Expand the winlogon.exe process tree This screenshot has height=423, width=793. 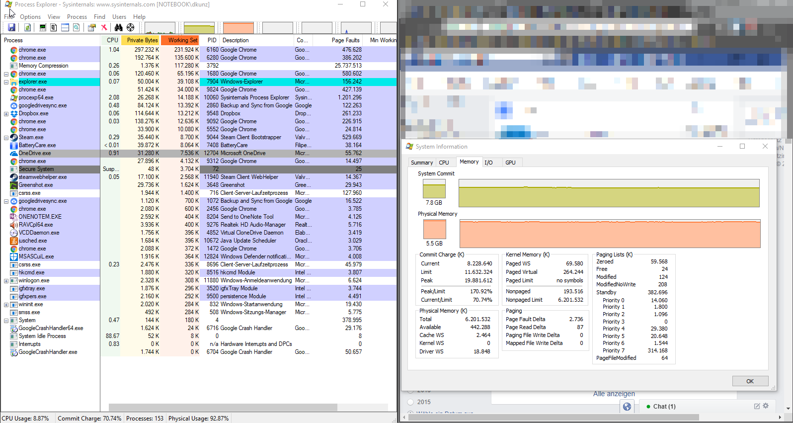[6, 281]
